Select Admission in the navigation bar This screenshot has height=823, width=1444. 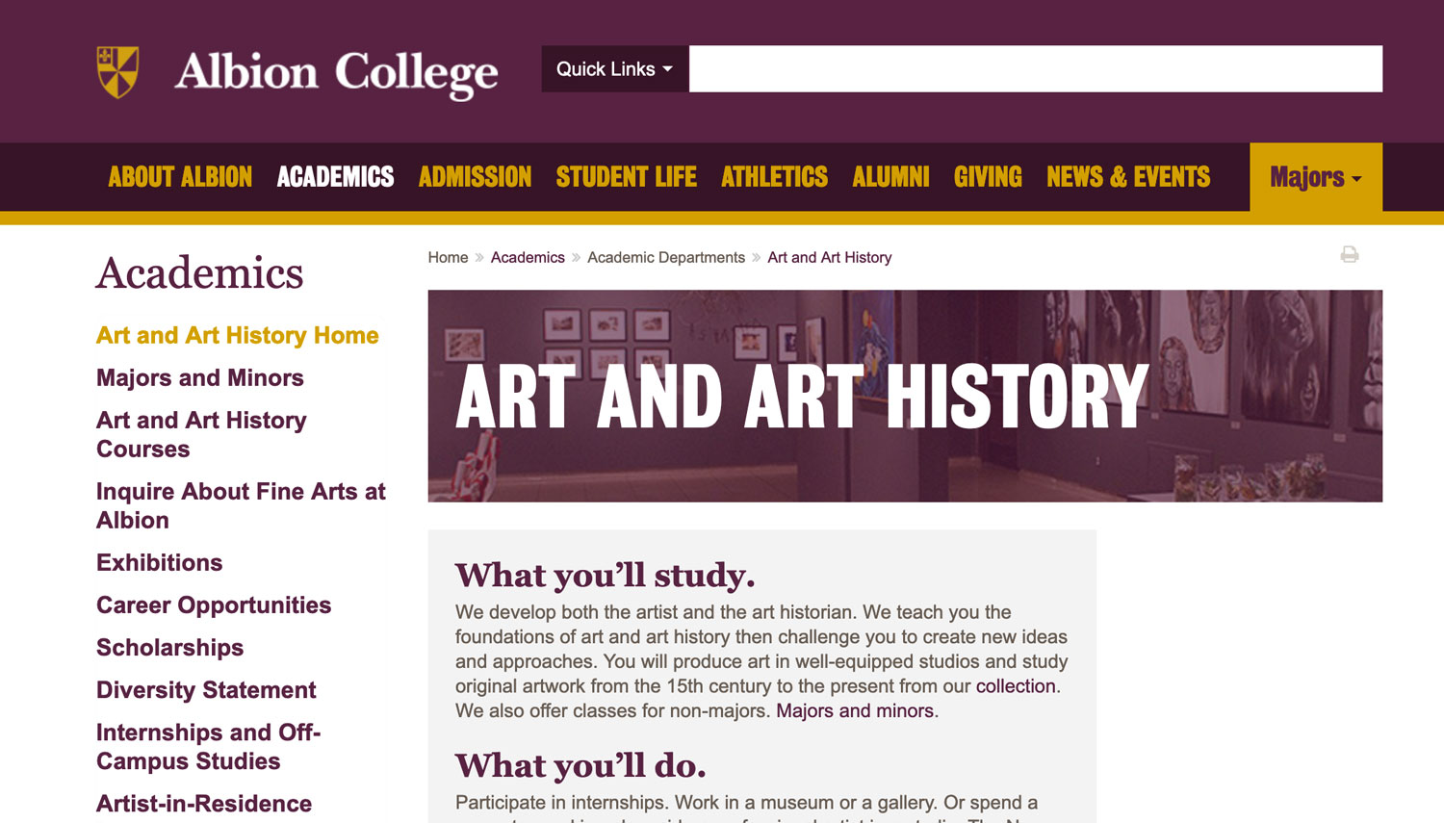(x=475, y=177)
